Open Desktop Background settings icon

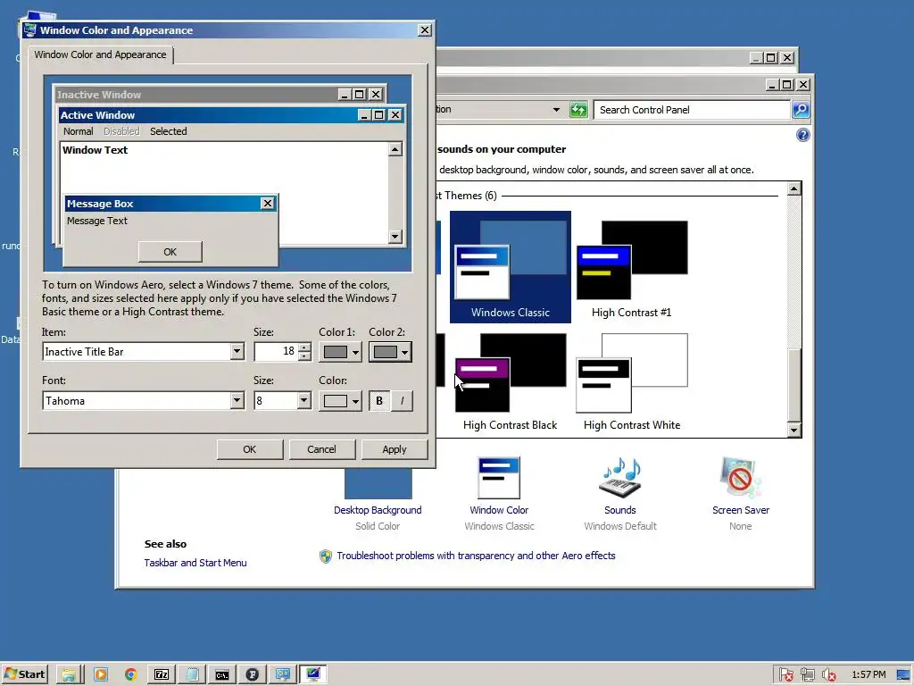coord(378,483)
